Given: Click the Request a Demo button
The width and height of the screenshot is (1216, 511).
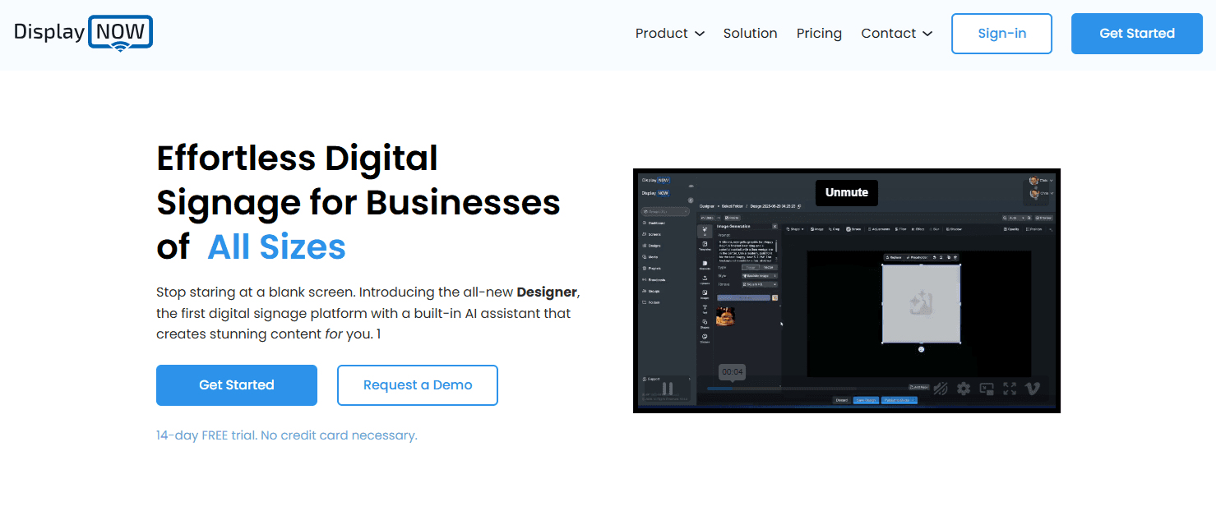Looking at the screenshot, I should [x=418, y=385].
